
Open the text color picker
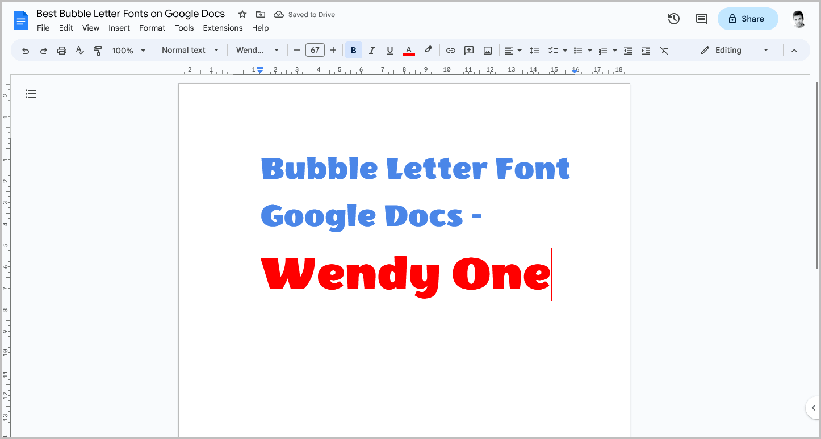click(x=408, y=50)
